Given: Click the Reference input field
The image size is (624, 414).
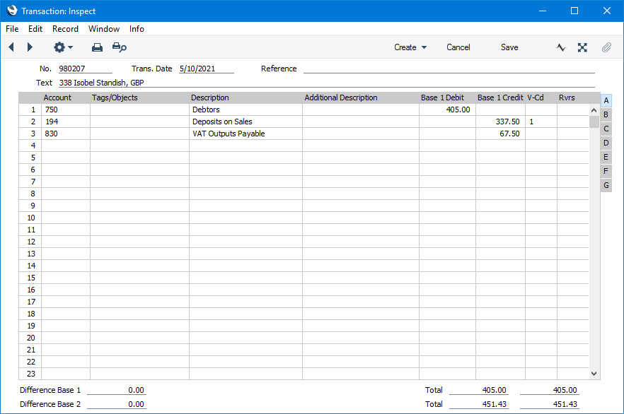Looking at the screenshot, I should tap(449, 69).
